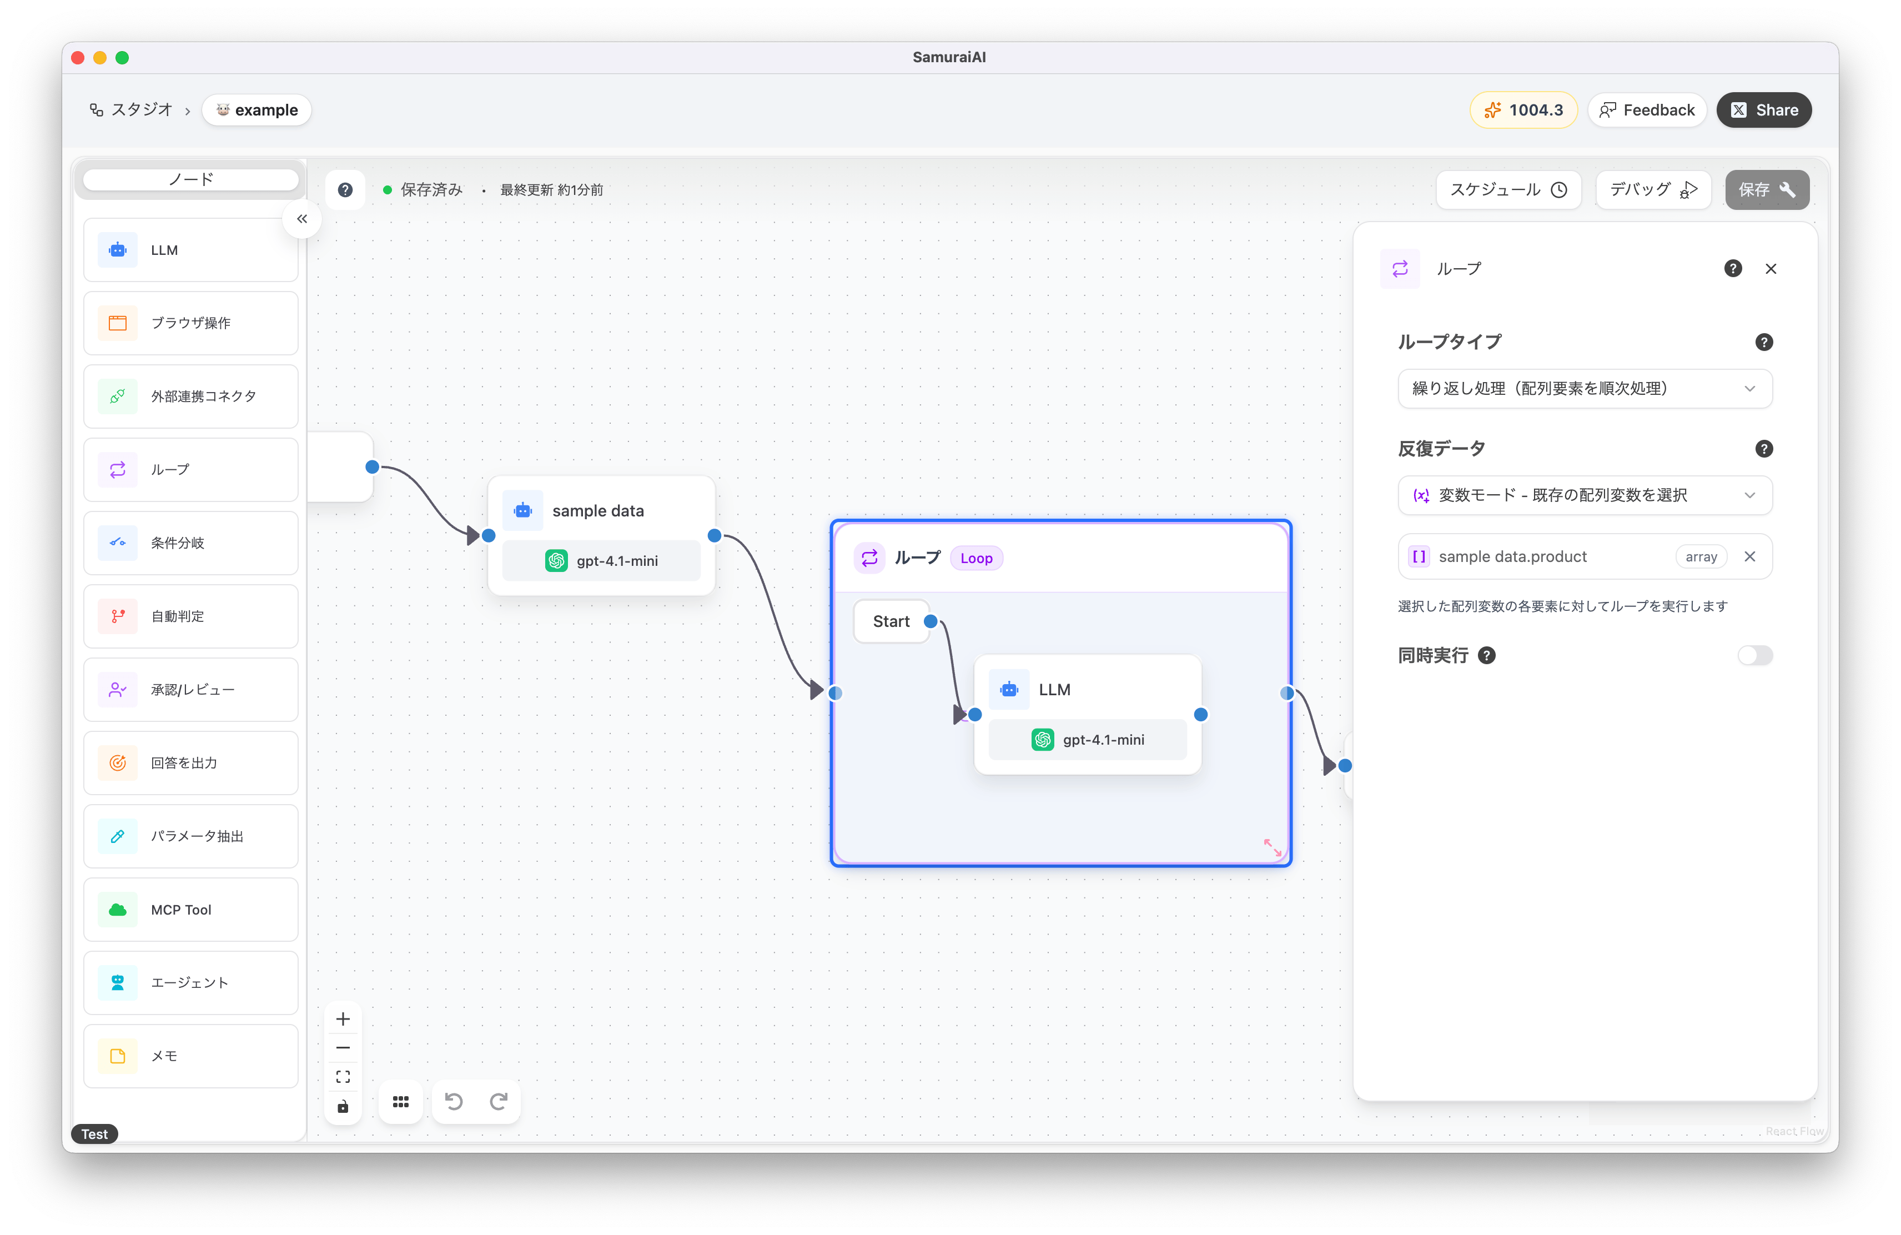Choose the 自動判定 node from the palette
The height and width of the screenshot is (1235, 1901).
tap(190, 616)
